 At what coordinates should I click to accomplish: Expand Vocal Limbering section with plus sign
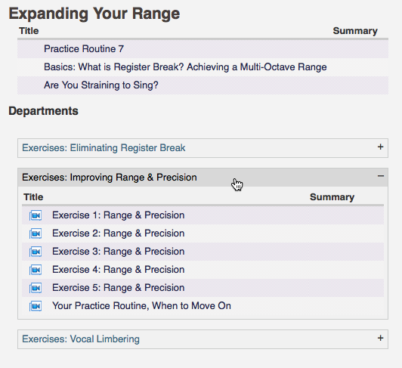coord(381,338)
